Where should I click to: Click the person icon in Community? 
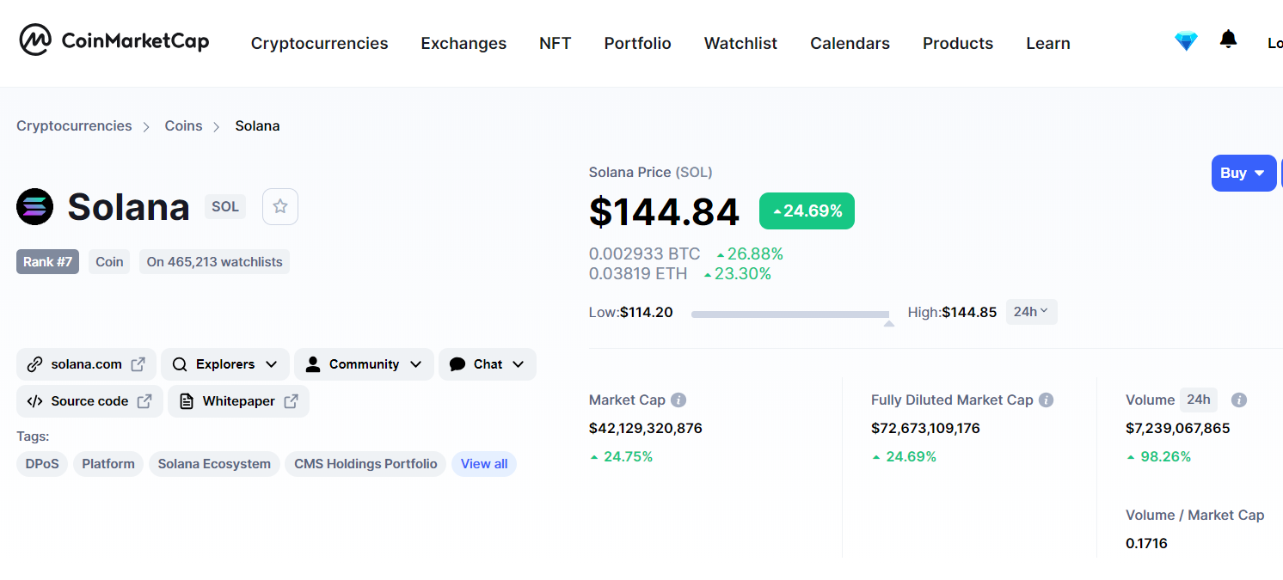point(313,364)
